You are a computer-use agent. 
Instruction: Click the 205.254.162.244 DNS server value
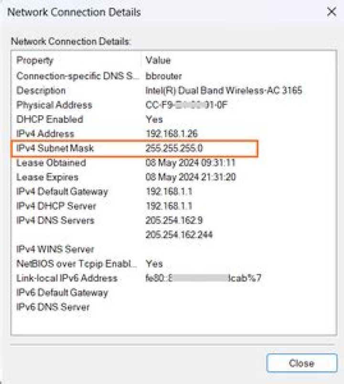coord(179,235)
